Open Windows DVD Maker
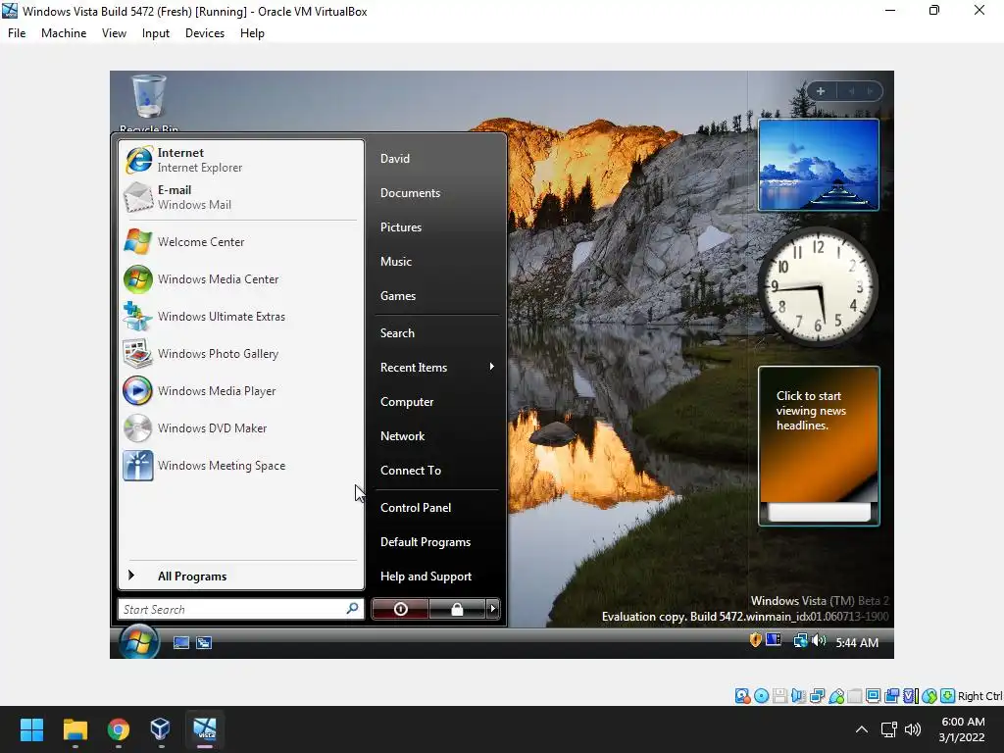This screenshot has height=753, width=1004. 241,427
